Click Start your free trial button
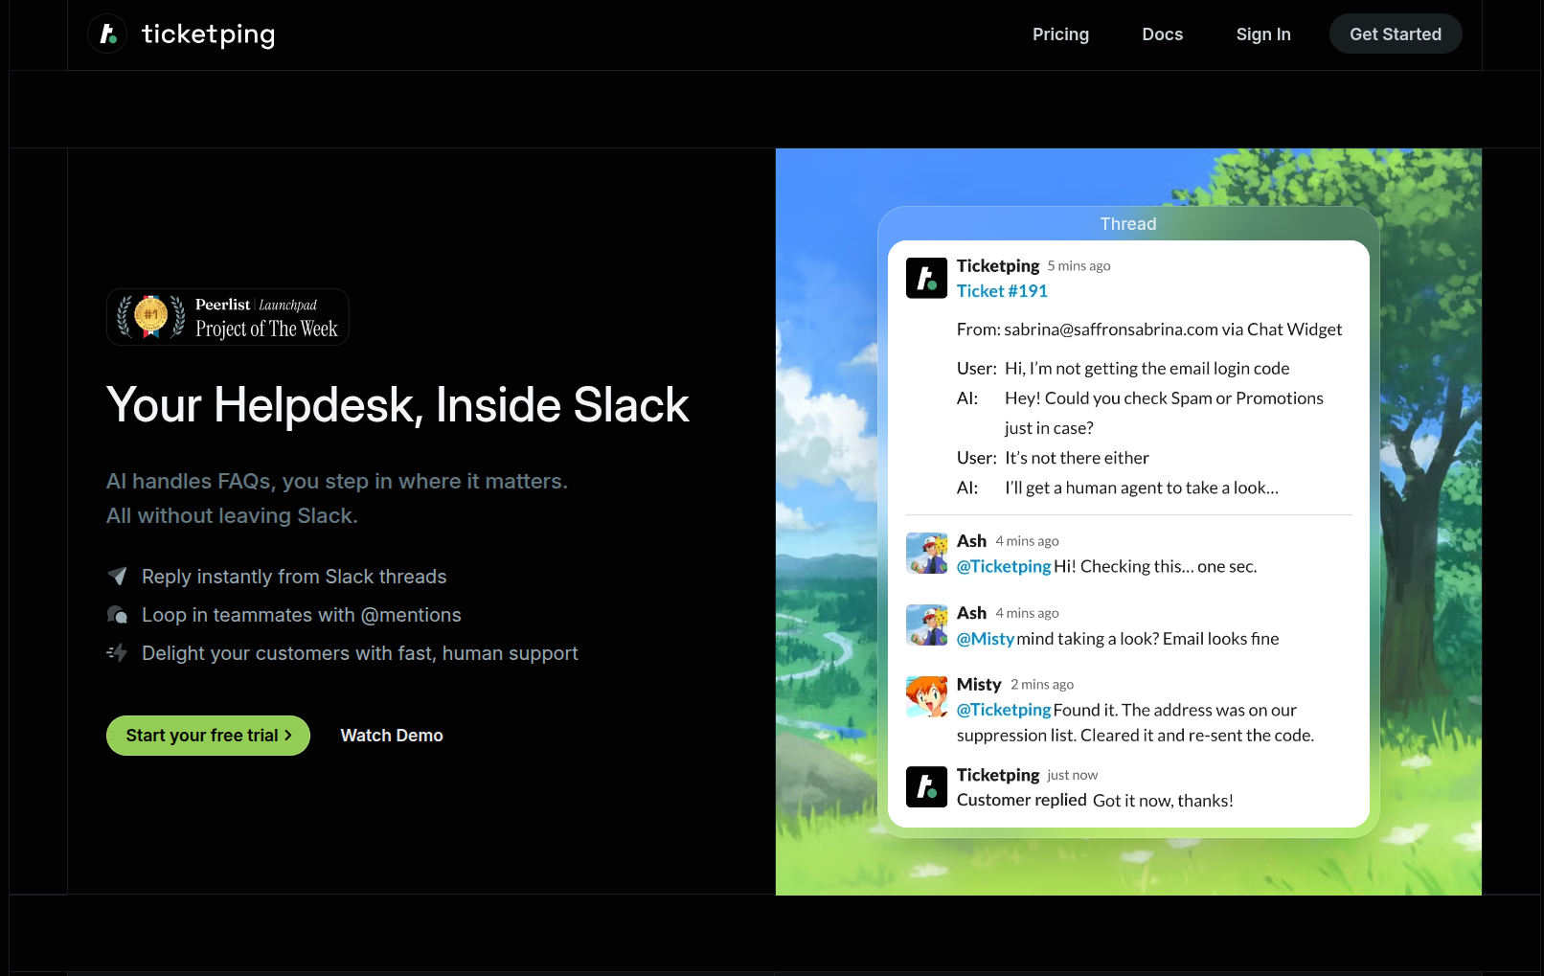Image resolution: width=1544 pixels, height=976 pixels. coord(208,736)
